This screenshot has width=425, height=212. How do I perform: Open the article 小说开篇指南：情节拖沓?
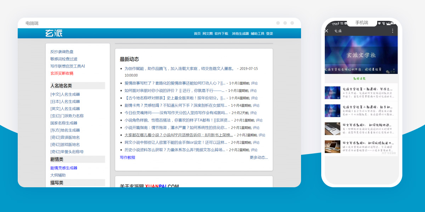(176, 128)
